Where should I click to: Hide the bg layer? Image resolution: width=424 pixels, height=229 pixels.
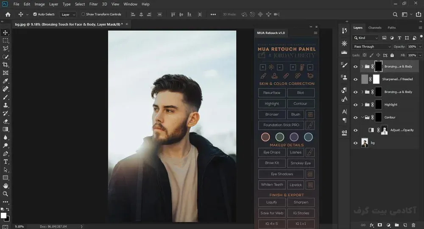(x=356, y=143)
